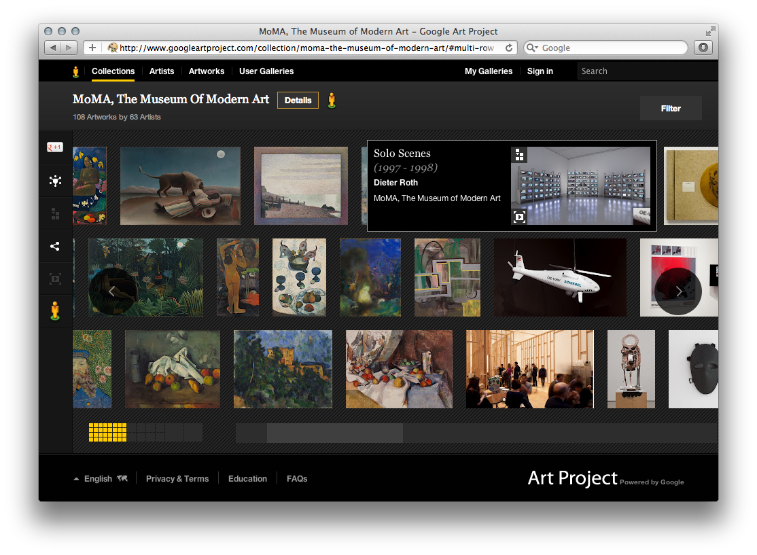
Task: Click the Google +1 icon in the sidebar
Action: coord(54,147)
